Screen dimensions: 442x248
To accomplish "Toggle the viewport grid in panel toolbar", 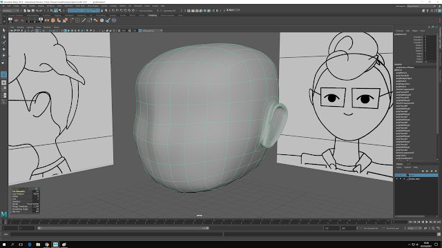I will click(x=37, y=30).
